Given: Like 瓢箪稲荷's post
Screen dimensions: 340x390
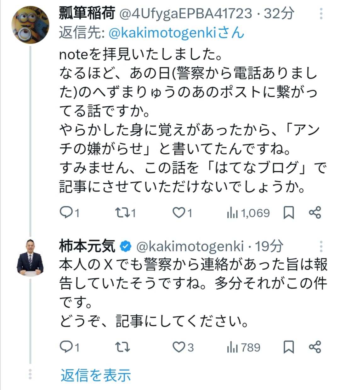Looking at the screenshot, I should (x=179, y=213).
